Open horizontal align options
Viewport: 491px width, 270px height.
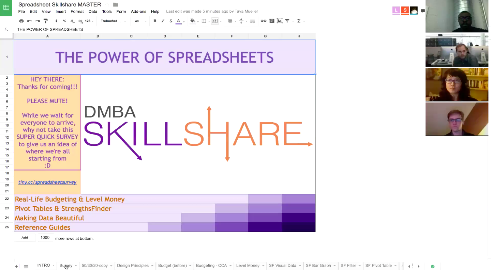[x=230, y=21]
